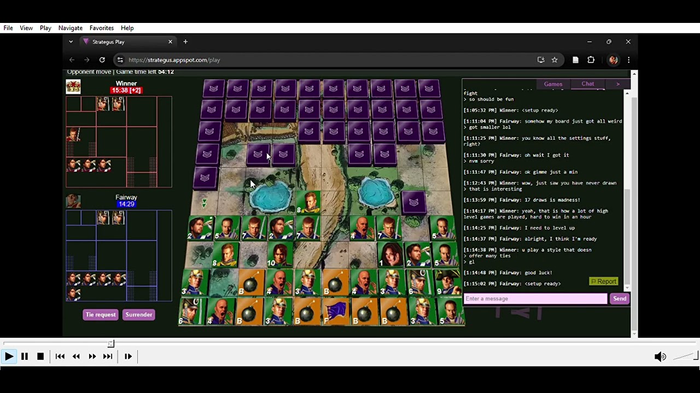Select the rank 10 marshal piece
This screenshot has width=700, height=393.
pos(280,255)
